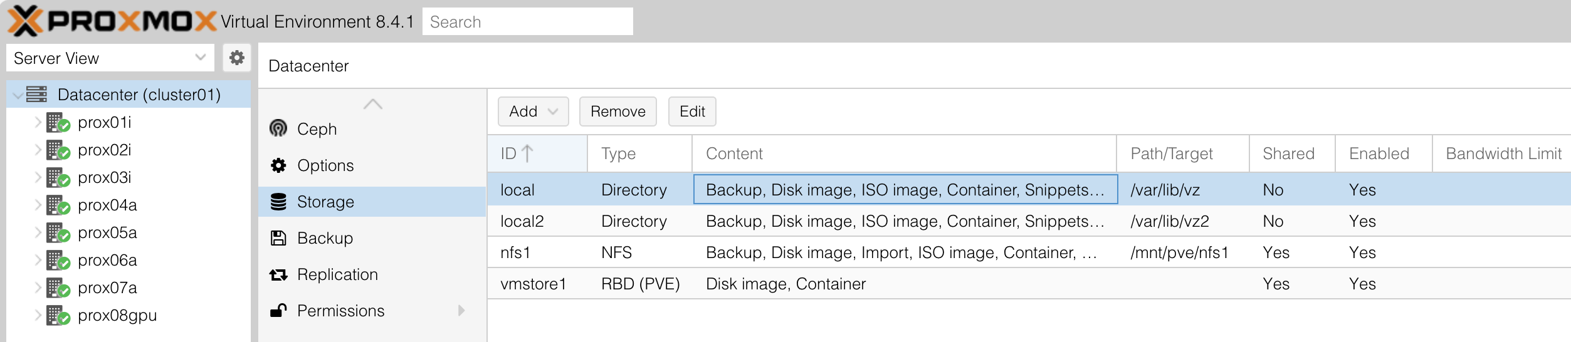Screen dimensions: 1571x342
Task: Select the prox08gpu node icon
Action: click(58, 316)
